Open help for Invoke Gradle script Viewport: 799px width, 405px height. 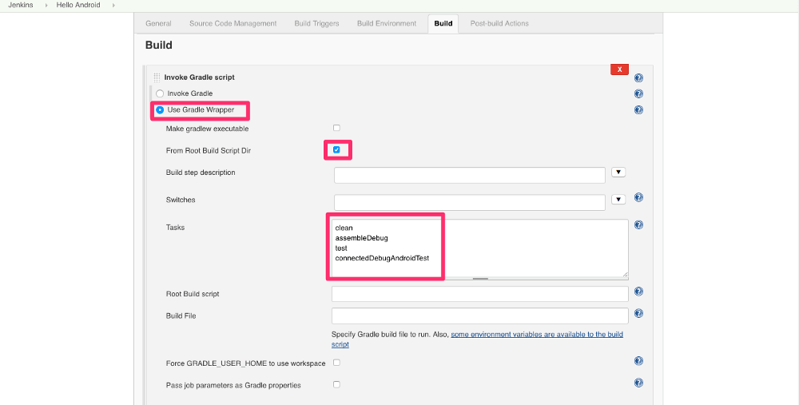[638, 78]
